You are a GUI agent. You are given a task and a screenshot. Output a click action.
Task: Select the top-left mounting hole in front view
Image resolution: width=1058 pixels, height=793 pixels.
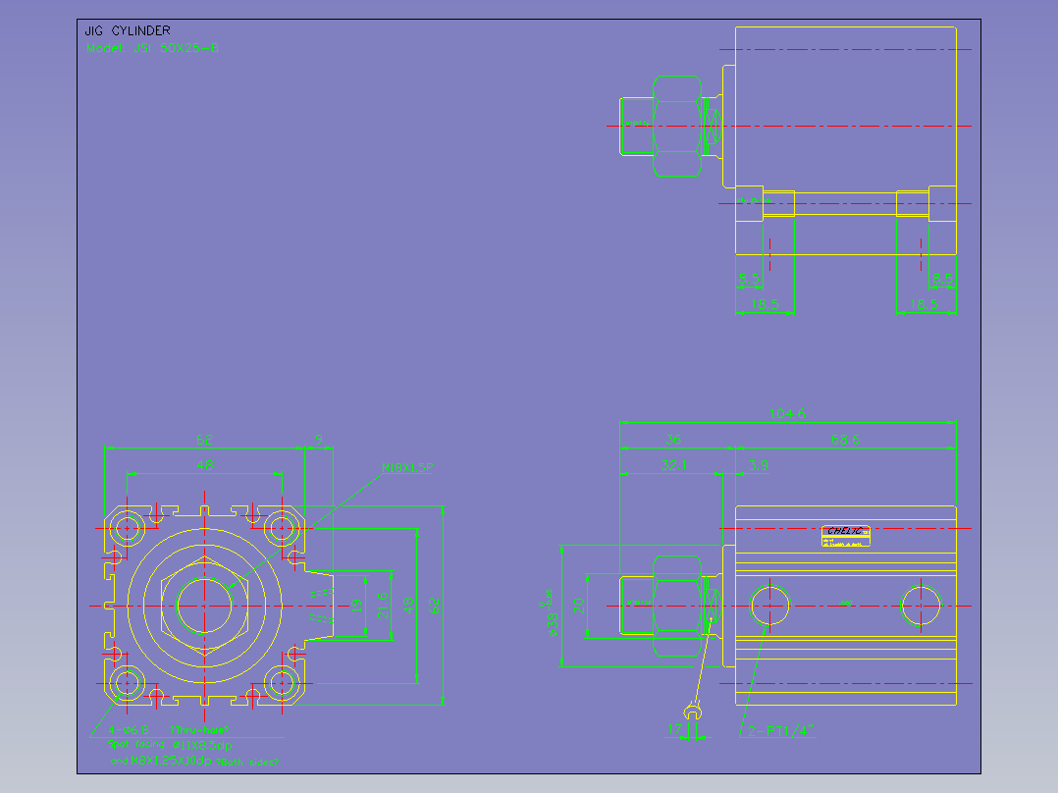click(127, 528)
